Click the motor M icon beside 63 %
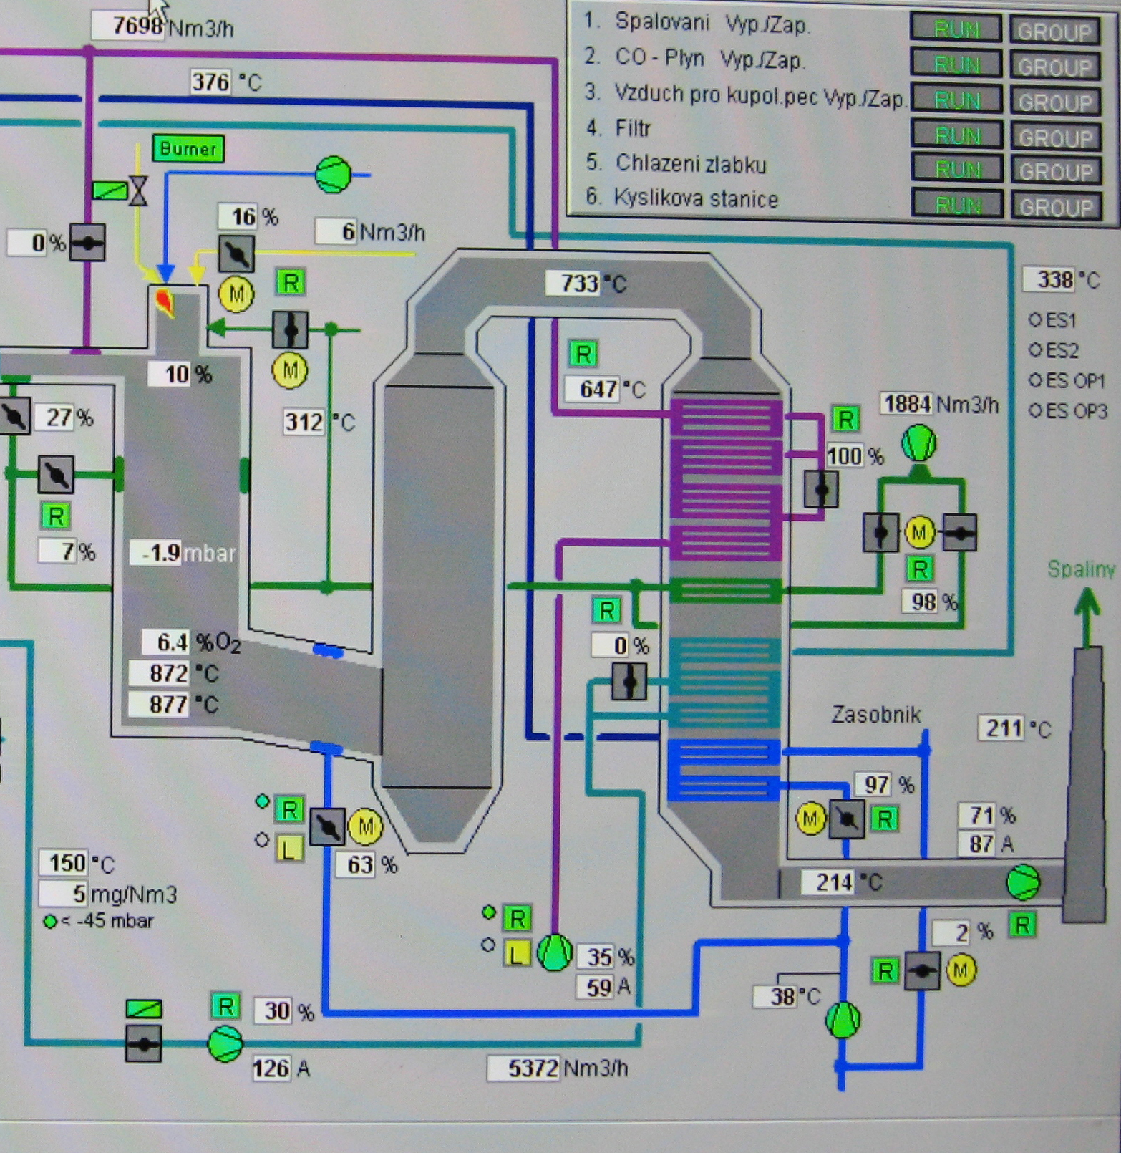The height and width of the screenshot is (1153, 1121). (365, 826)
